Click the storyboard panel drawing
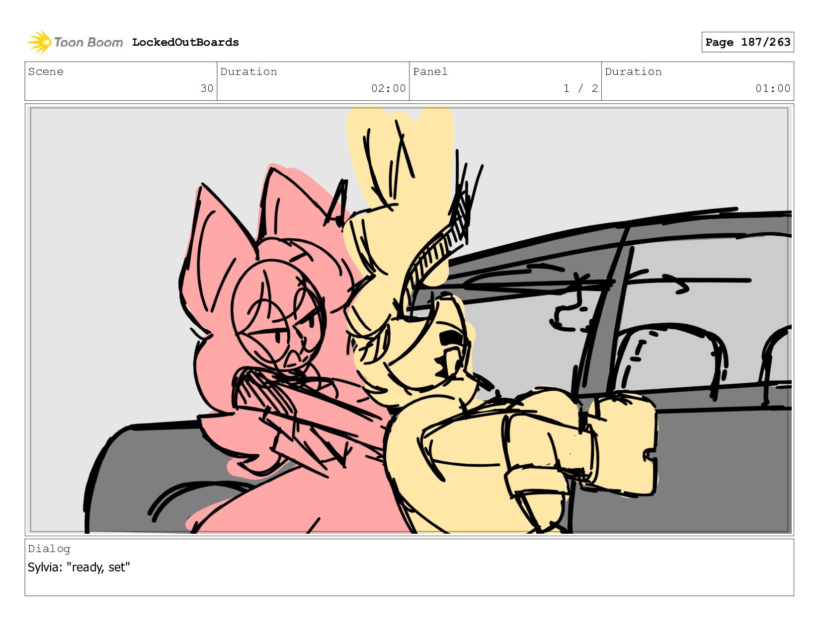 pyautogui.click(x=409, y=320)
